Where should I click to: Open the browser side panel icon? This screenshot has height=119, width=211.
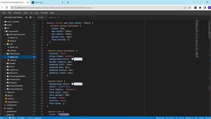pyautogui.click(x=205, y=8)
